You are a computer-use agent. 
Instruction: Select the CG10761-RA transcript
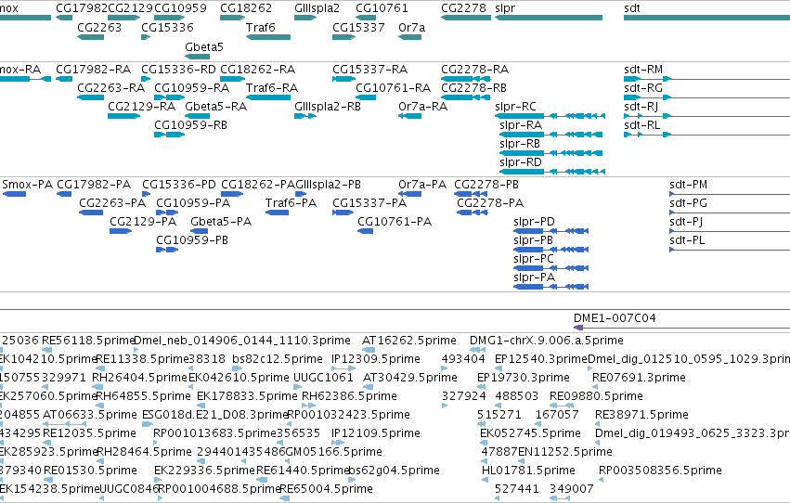click(x=366, y=97)
